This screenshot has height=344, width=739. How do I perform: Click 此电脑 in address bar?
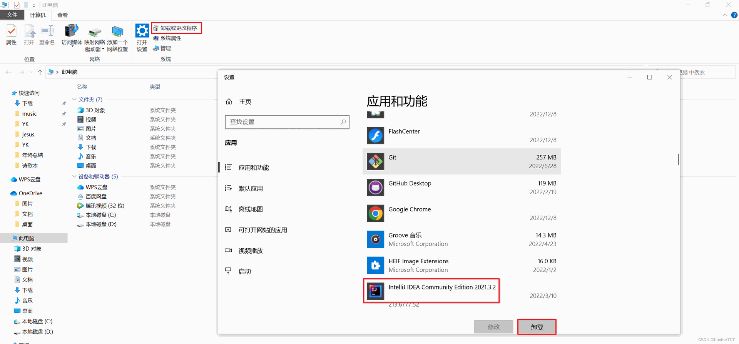[x=70, y=72]
